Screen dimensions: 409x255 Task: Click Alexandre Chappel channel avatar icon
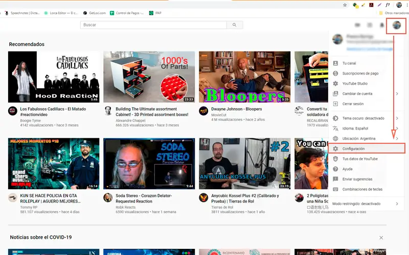(108, 111)
